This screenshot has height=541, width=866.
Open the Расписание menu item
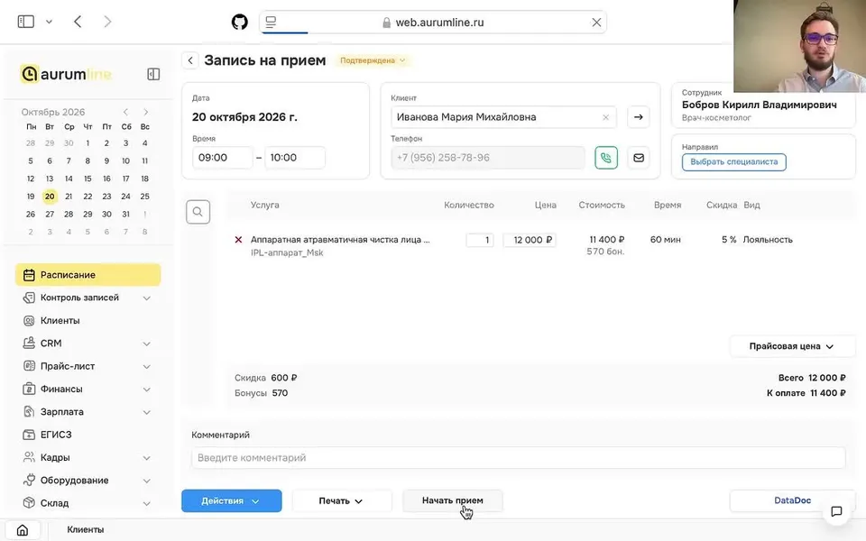[88, 275]
